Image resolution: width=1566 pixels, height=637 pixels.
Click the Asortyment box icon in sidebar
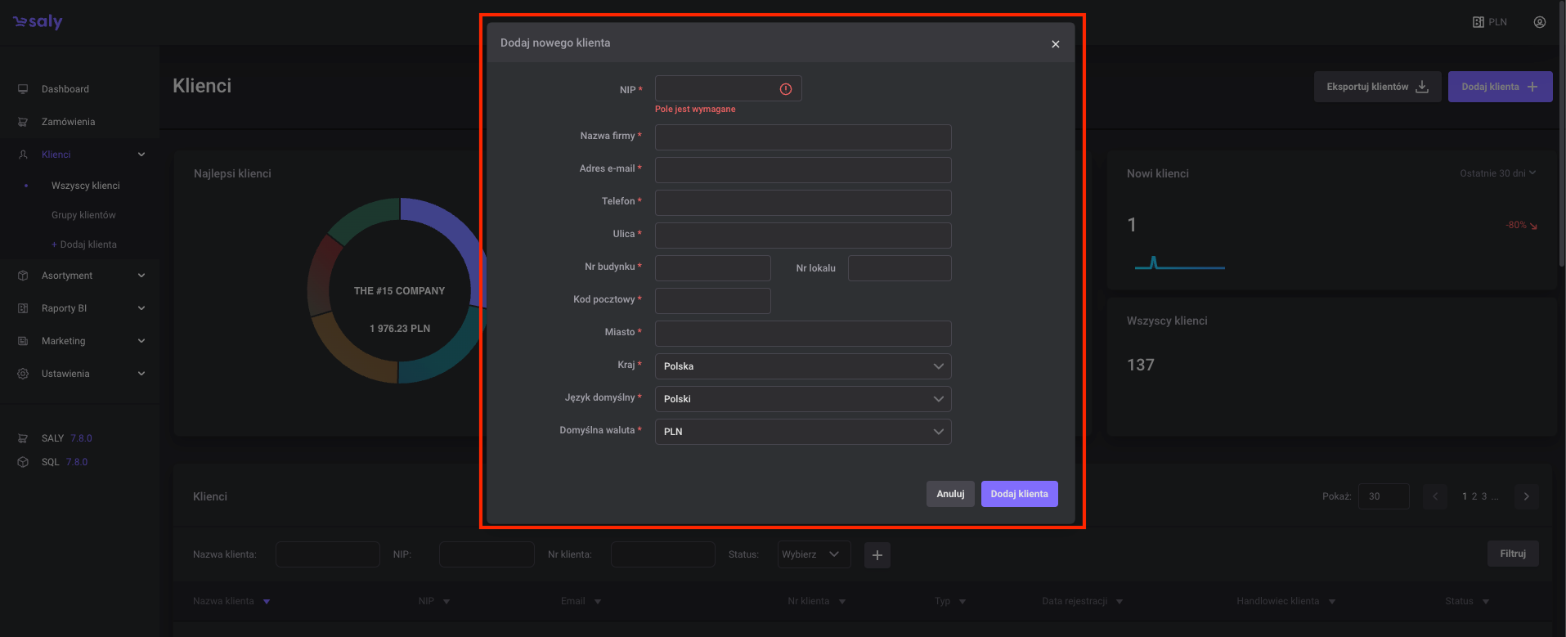[x=23, y=276]
